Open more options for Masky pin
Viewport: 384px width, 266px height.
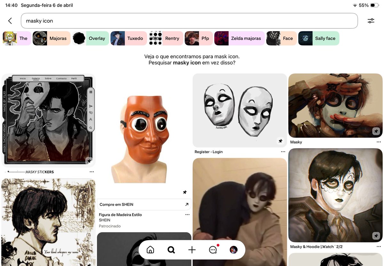379,142
